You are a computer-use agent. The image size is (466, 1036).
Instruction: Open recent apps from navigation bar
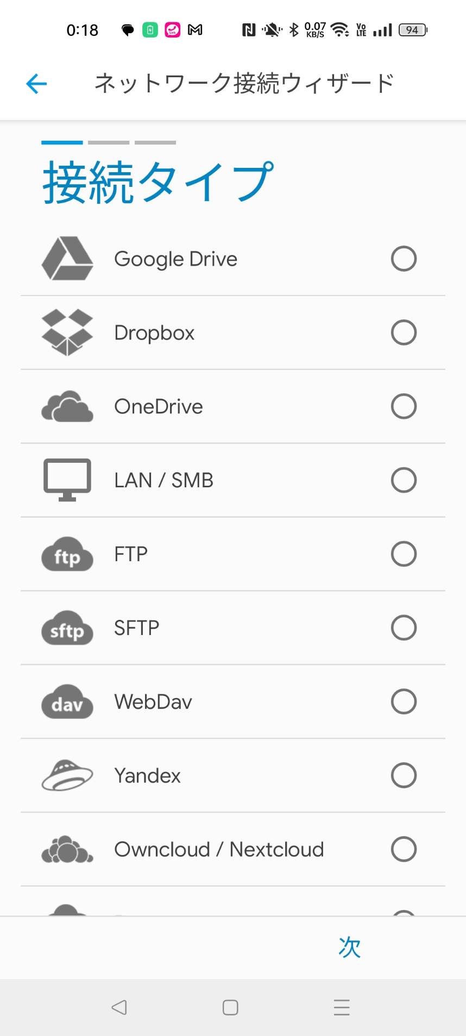pos(342,1007)
